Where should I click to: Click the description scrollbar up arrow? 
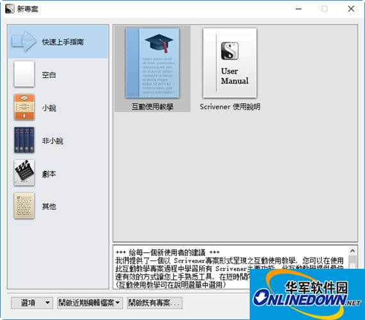coord(352,251)
